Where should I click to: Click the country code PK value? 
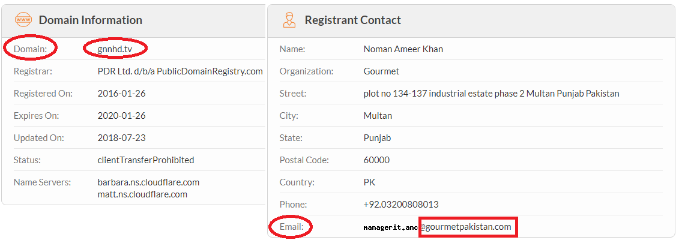[x=369, y=182]
